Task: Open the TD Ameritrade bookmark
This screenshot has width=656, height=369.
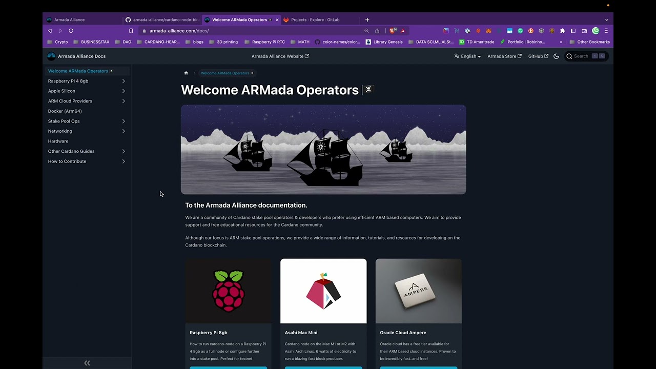Action: (x=477, y=42)
